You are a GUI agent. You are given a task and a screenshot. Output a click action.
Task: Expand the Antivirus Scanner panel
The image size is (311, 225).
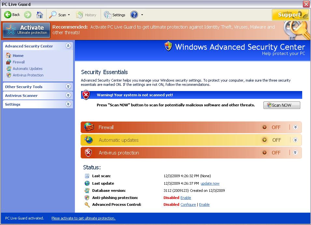[68, 95]
